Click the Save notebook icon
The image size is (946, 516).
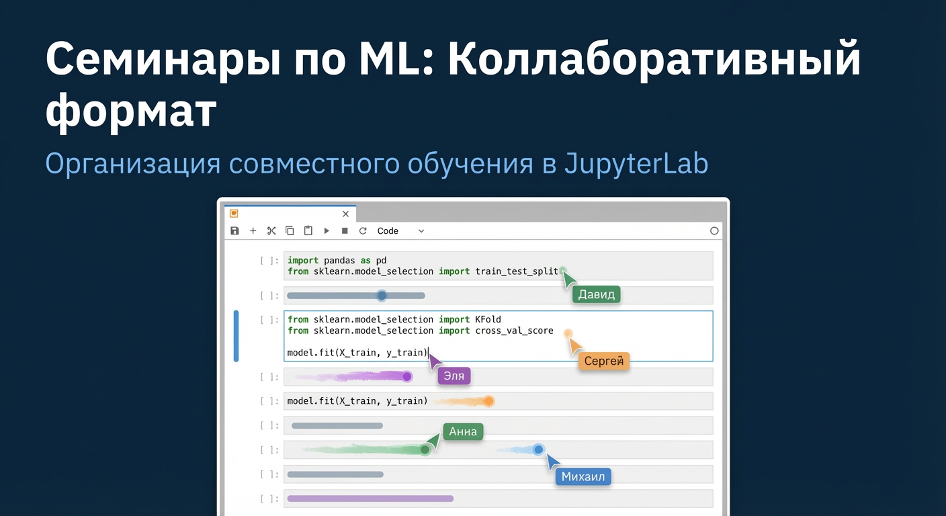tap(234, 230)
